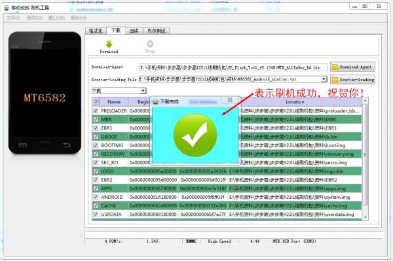Image resolution: width=393 pixels, height=261 pixels.
Task: Select the LOGO row name
Action: 107,171
